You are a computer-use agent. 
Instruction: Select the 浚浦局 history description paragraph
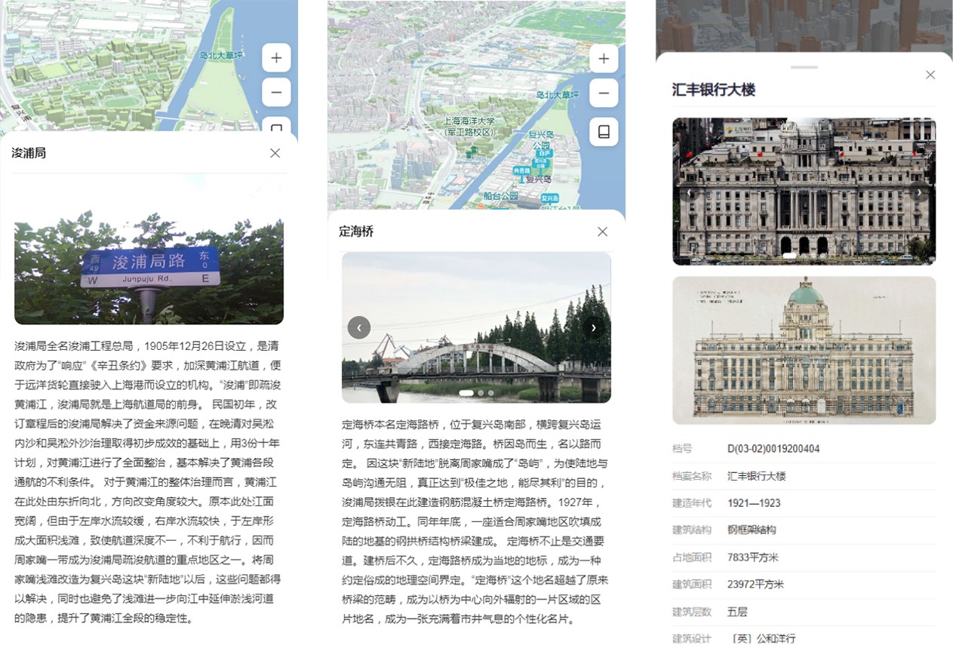coord(149,483)
